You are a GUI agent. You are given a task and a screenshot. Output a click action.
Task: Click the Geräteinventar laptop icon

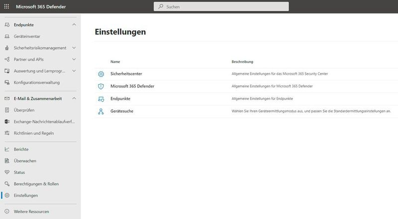pos(7,37)
